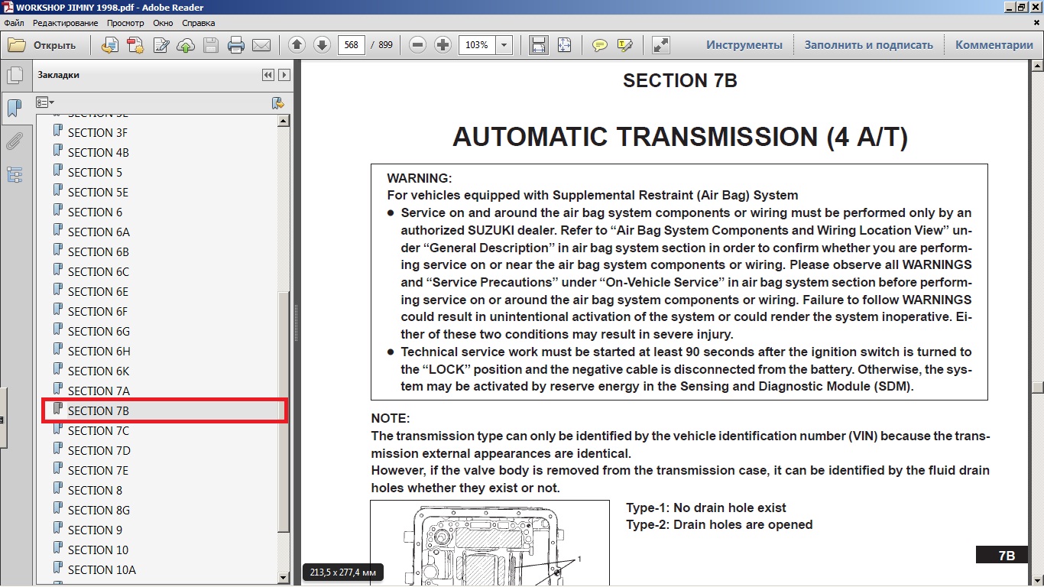Add a sticky note comment
This screenshot has width=1044, height=587.
click(x=600, y=45)
